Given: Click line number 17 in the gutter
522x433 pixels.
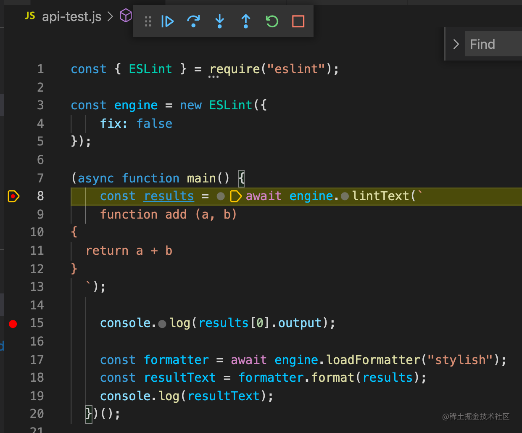Looking at the screenshot, I should [x=37, y=360].
